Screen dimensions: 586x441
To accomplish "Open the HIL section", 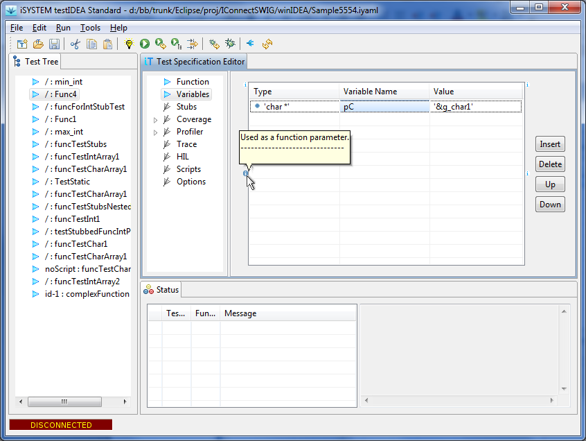I will pos(183,157).
